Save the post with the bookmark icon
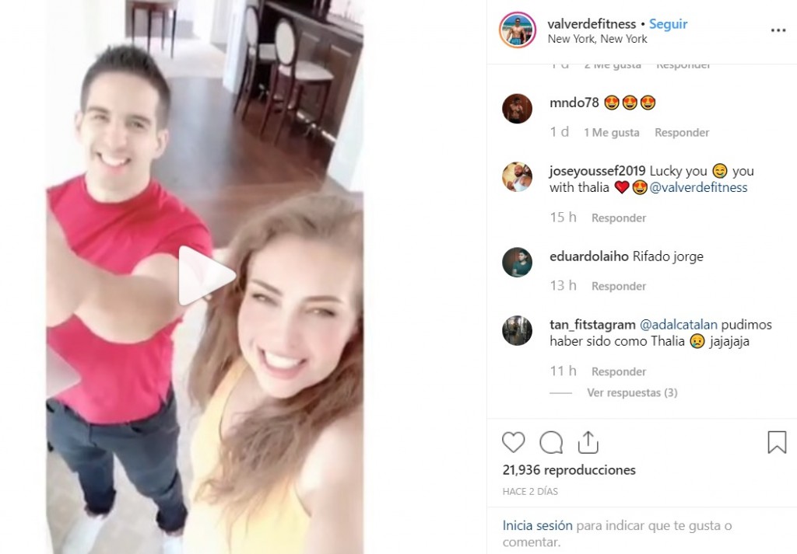This screenshot has width=797, height=554. 777,442
